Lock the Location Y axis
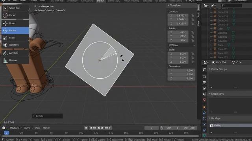 193,20
